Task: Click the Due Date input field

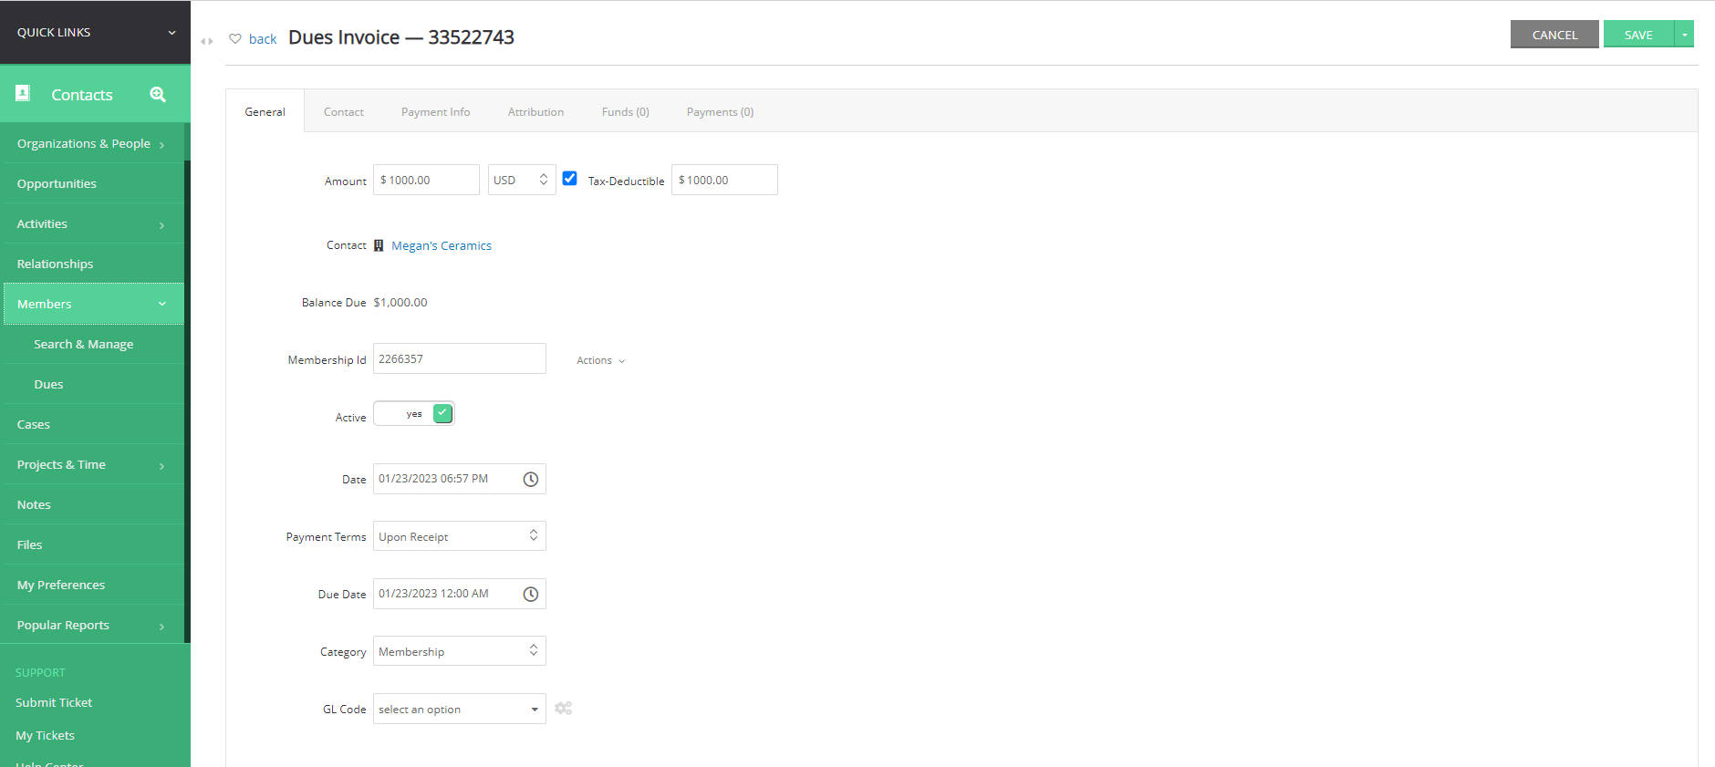Action: [460, 594]
